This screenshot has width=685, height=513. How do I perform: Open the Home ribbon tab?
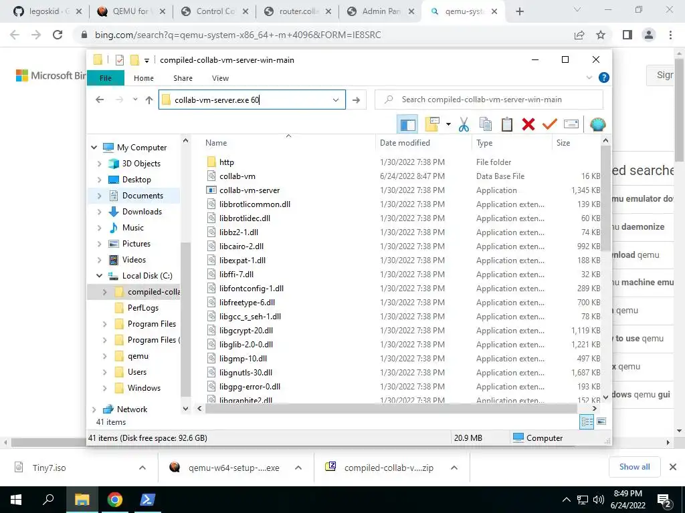144,78
